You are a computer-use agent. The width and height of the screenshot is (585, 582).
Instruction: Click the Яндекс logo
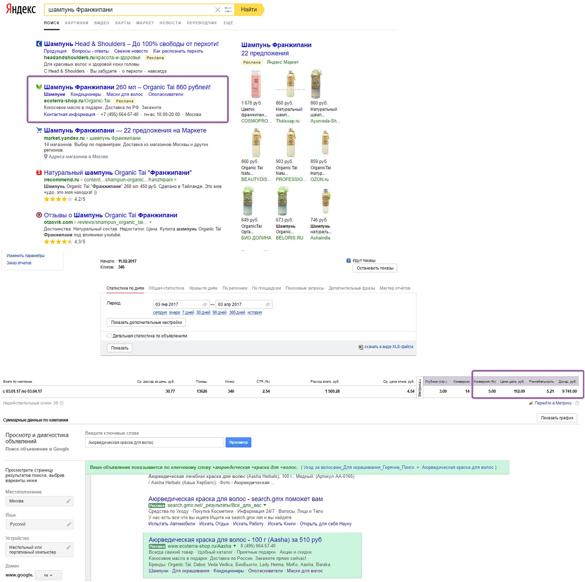pyautogui.click(x=21, y=9)
